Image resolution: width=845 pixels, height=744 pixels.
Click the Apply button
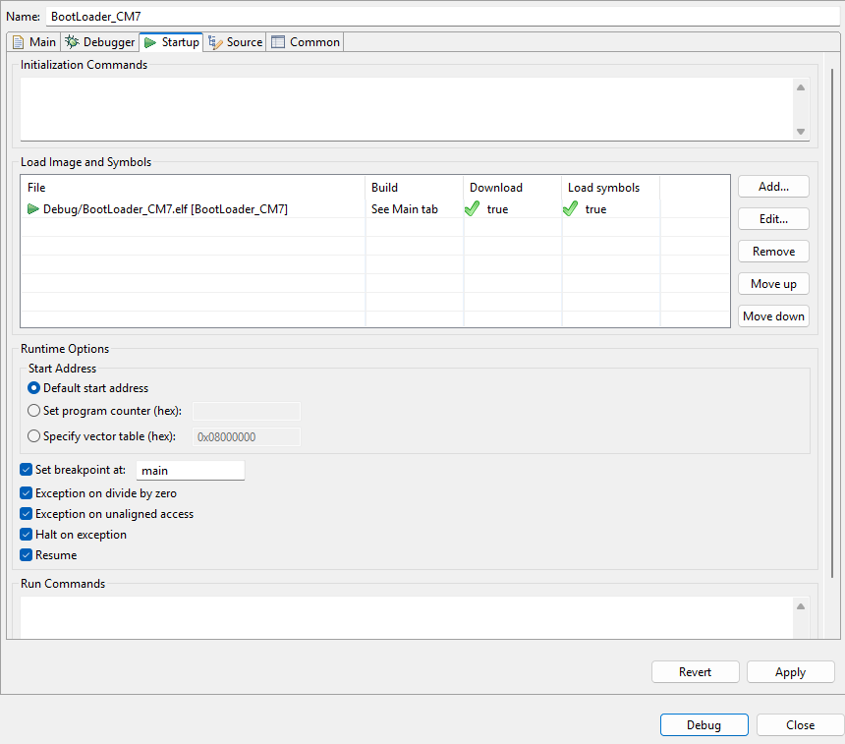coord(791,671)
